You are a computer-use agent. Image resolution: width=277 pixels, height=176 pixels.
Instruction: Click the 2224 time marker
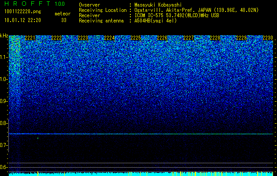tap(109, 38)
